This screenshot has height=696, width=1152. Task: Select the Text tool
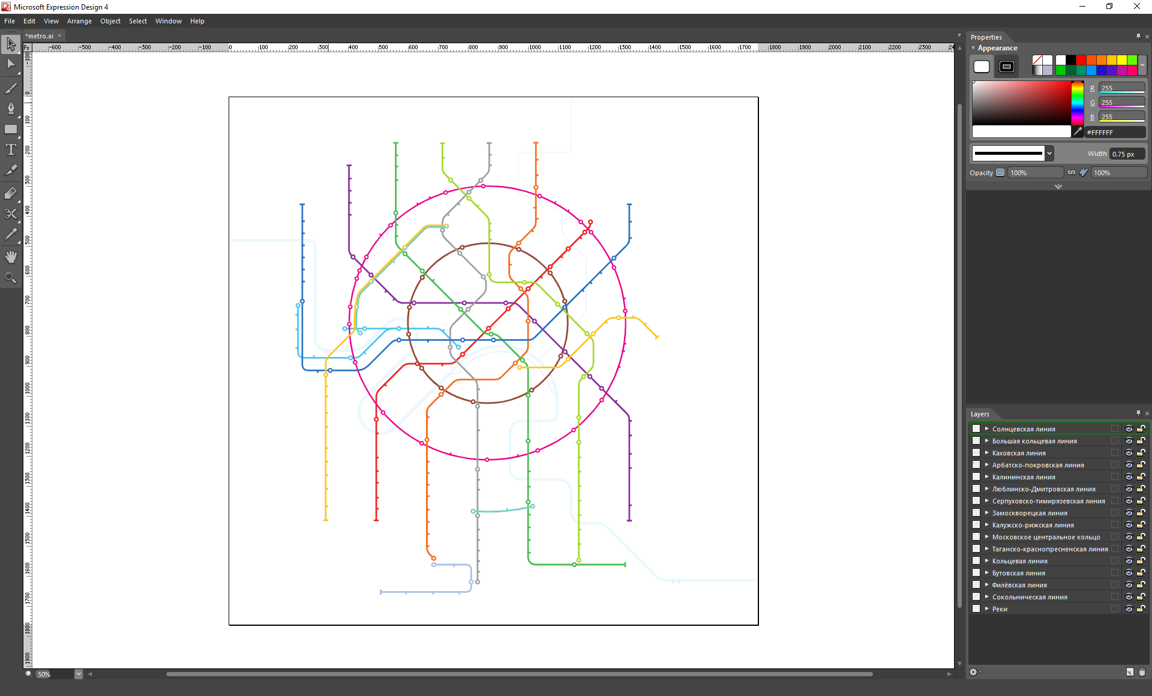[x=11, y=150]
